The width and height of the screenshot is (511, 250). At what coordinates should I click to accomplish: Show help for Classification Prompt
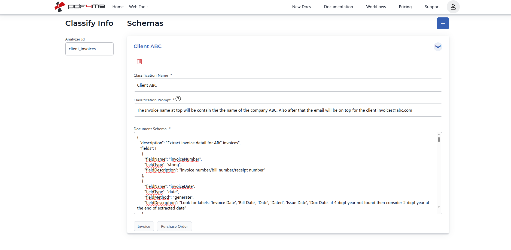click(x=178, y=99)
